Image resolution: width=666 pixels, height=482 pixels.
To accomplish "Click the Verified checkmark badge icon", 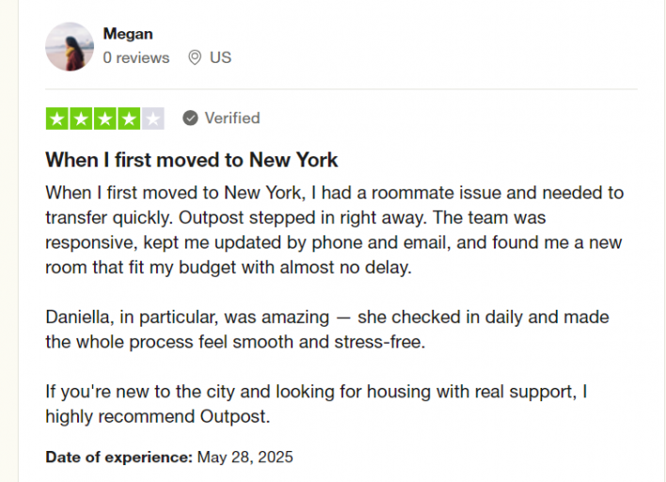I will coord(190,119).
